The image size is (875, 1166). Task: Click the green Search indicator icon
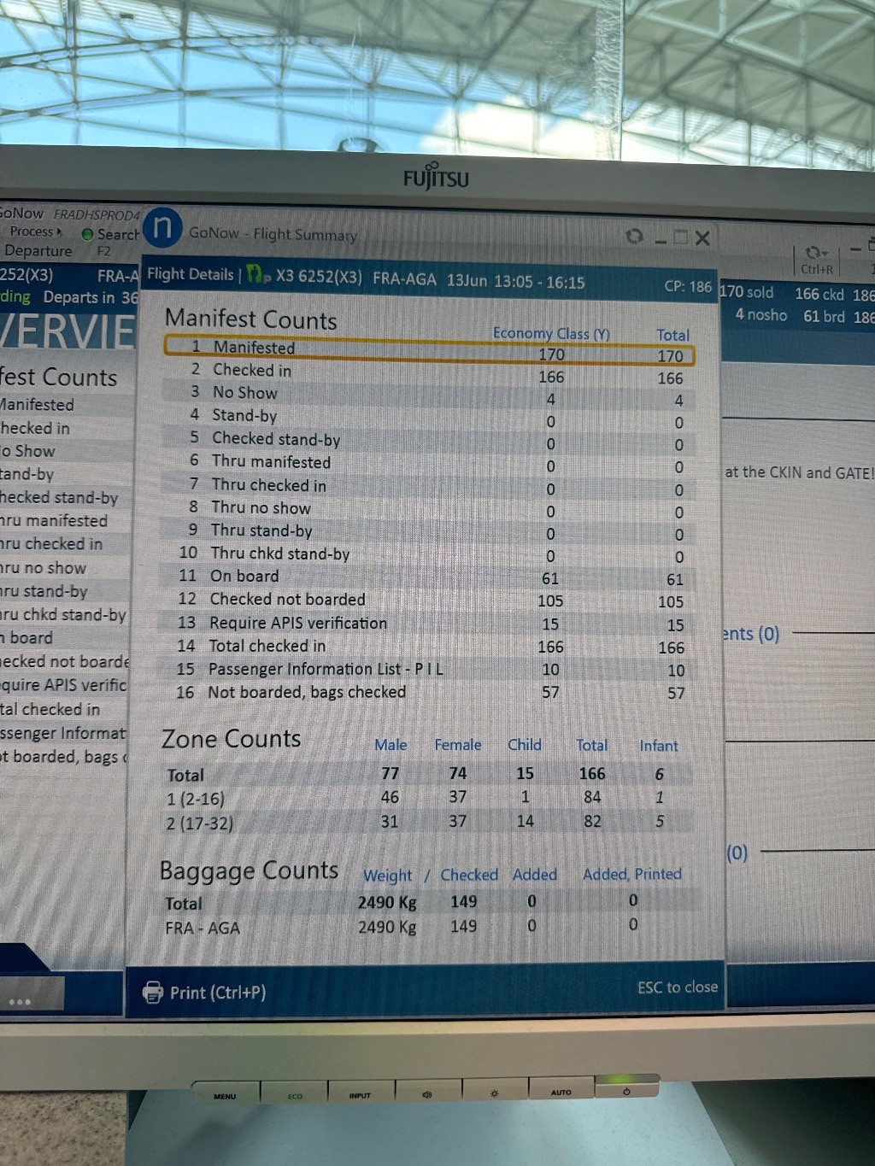[87, 234]
